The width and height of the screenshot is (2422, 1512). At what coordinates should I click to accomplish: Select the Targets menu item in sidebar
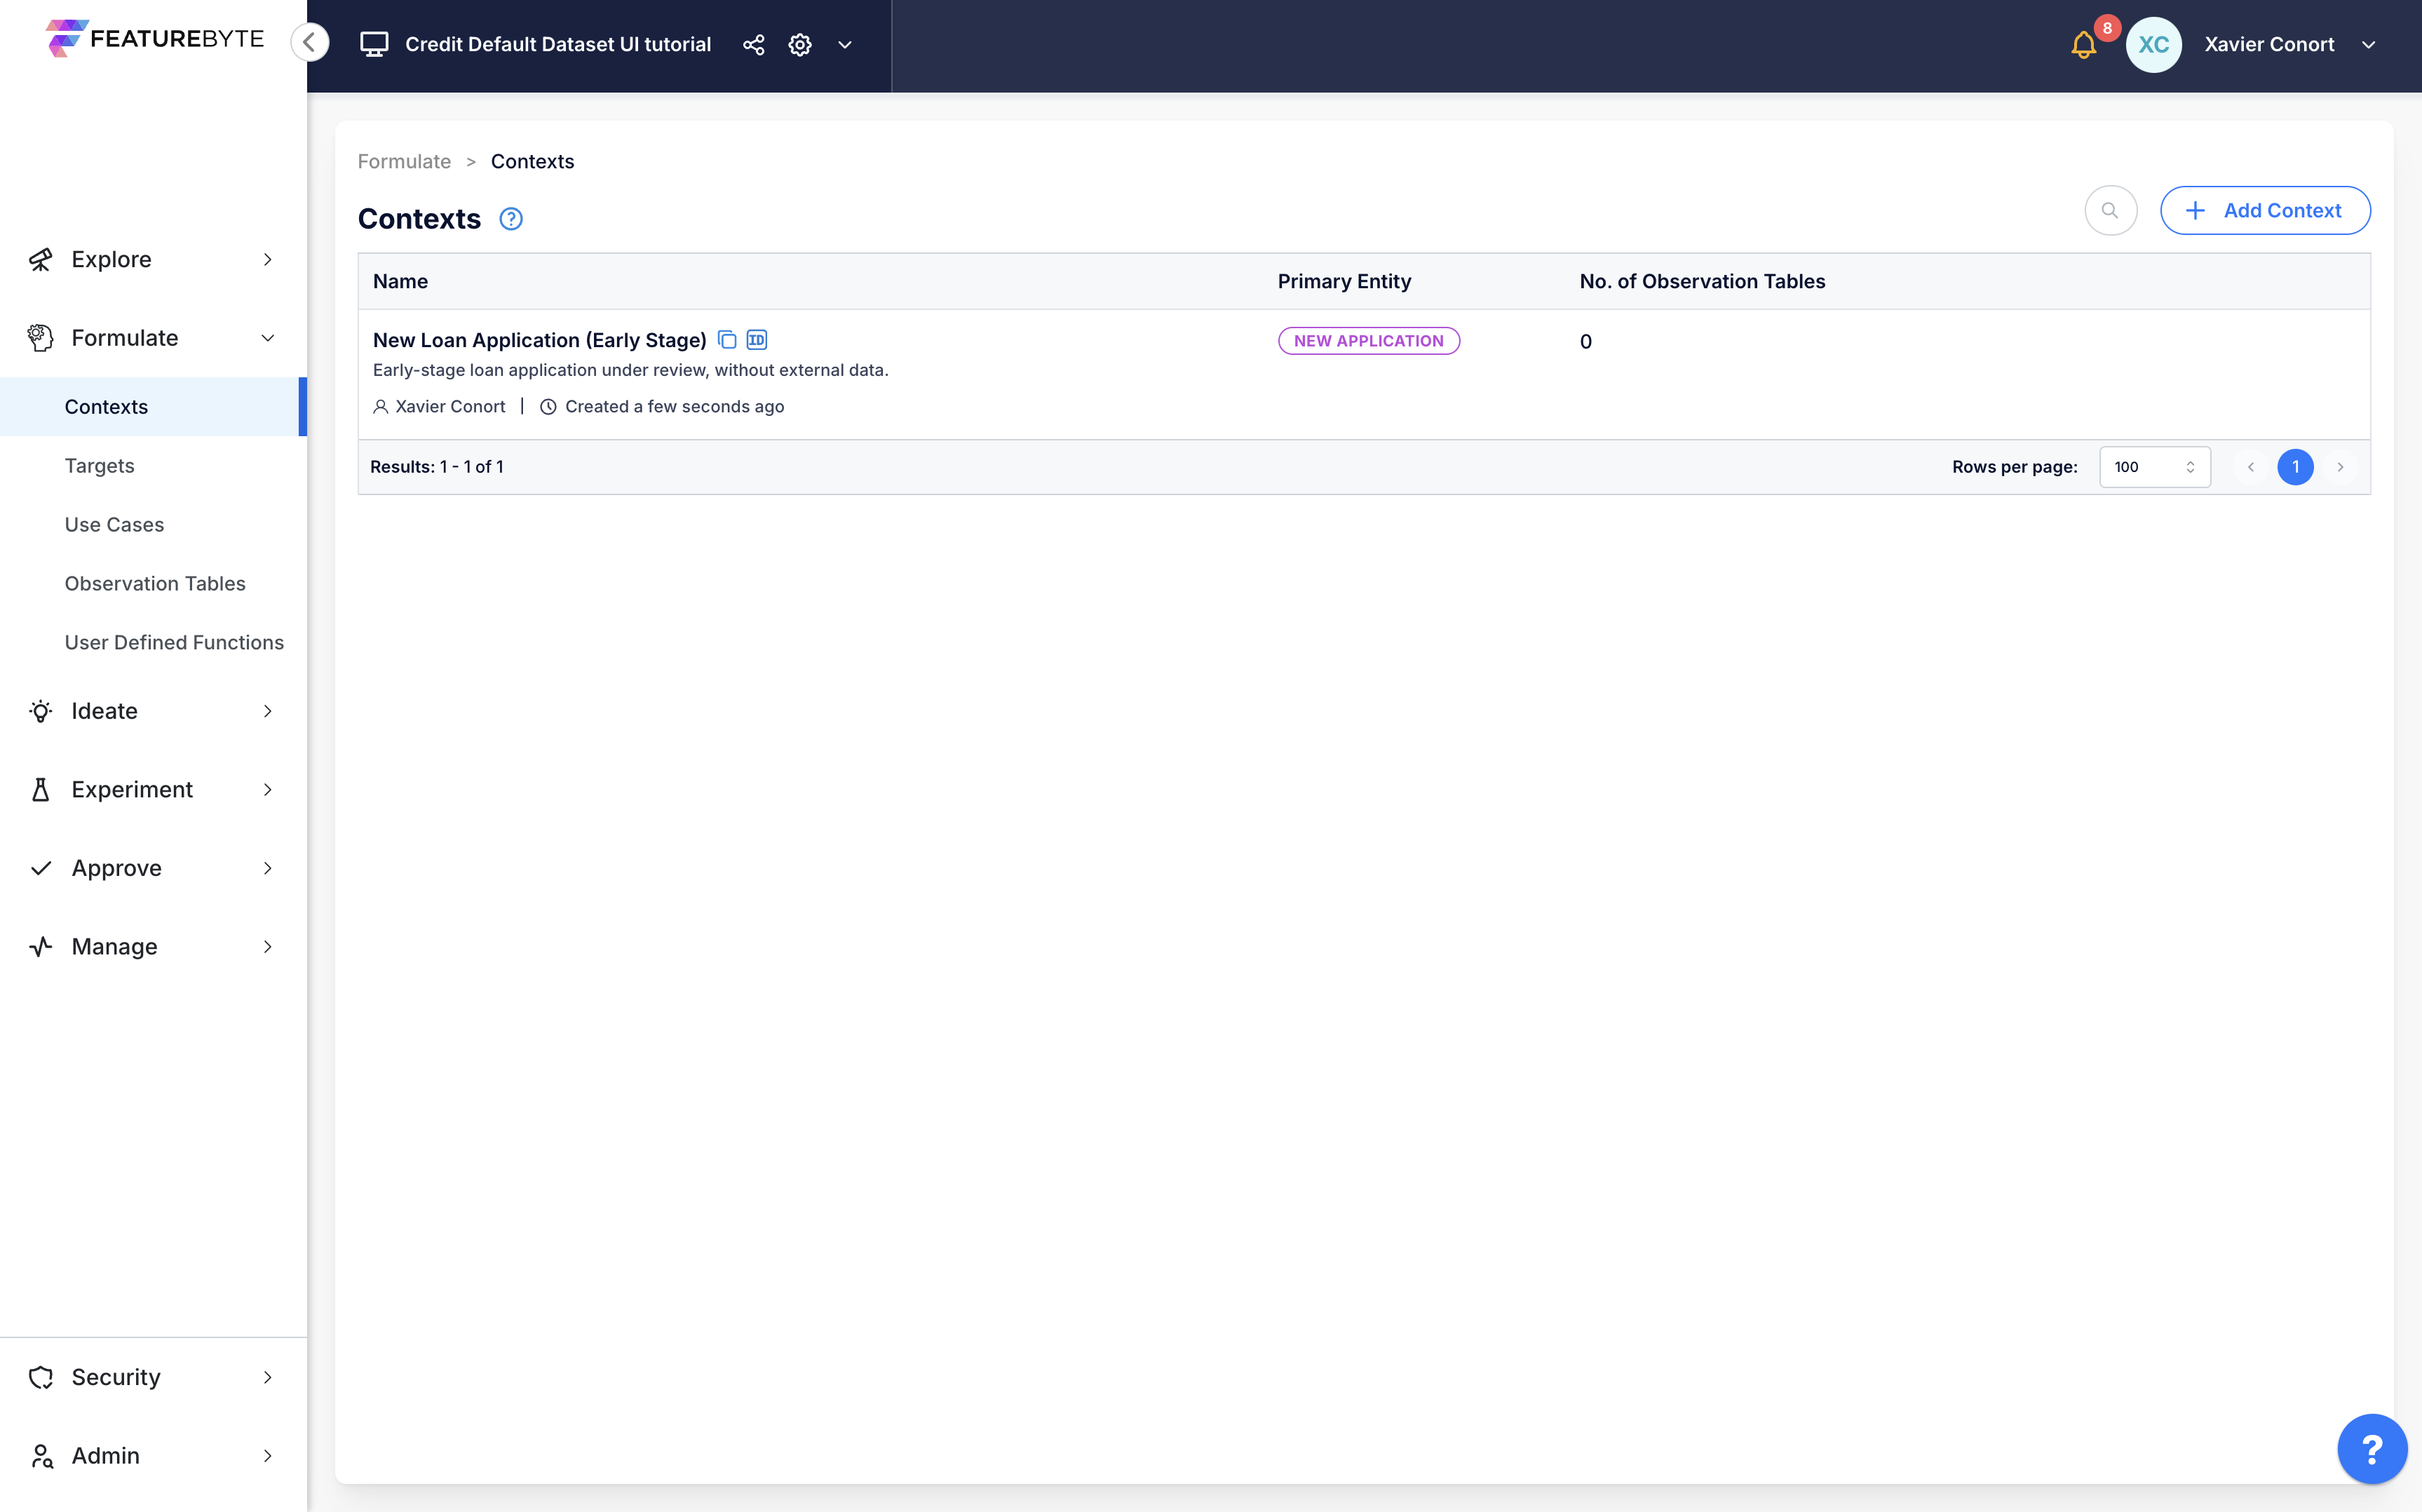click(x=100, y=465)
